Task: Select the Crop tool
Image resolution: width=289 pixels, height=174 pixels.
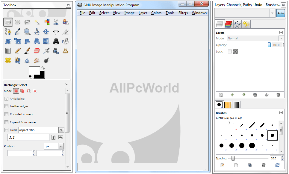Action: [65, 32]
